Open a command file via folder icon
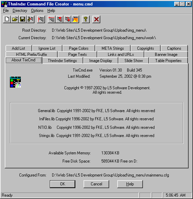Viewport: 193px width, 199px height. click(15, 19)
